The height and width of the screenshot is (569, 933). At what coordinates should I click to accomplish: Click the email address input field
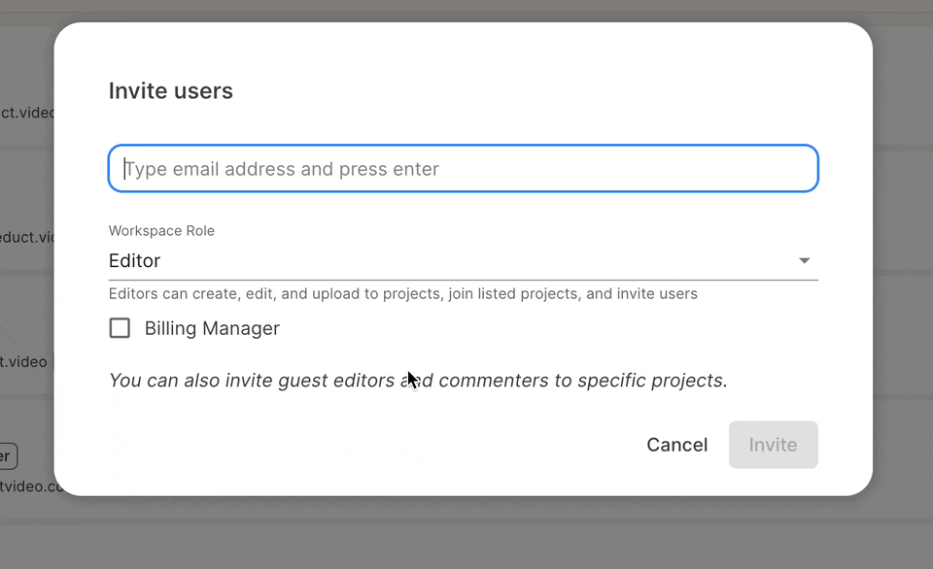[x=463, y=168]
